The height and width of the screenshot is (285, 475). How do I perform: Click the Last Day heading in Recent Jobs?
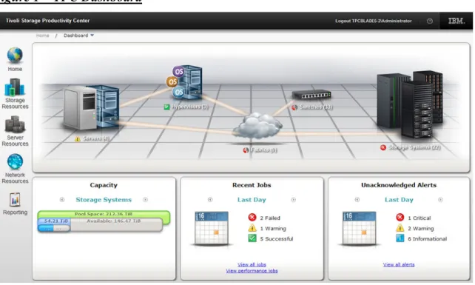[252, 200]
